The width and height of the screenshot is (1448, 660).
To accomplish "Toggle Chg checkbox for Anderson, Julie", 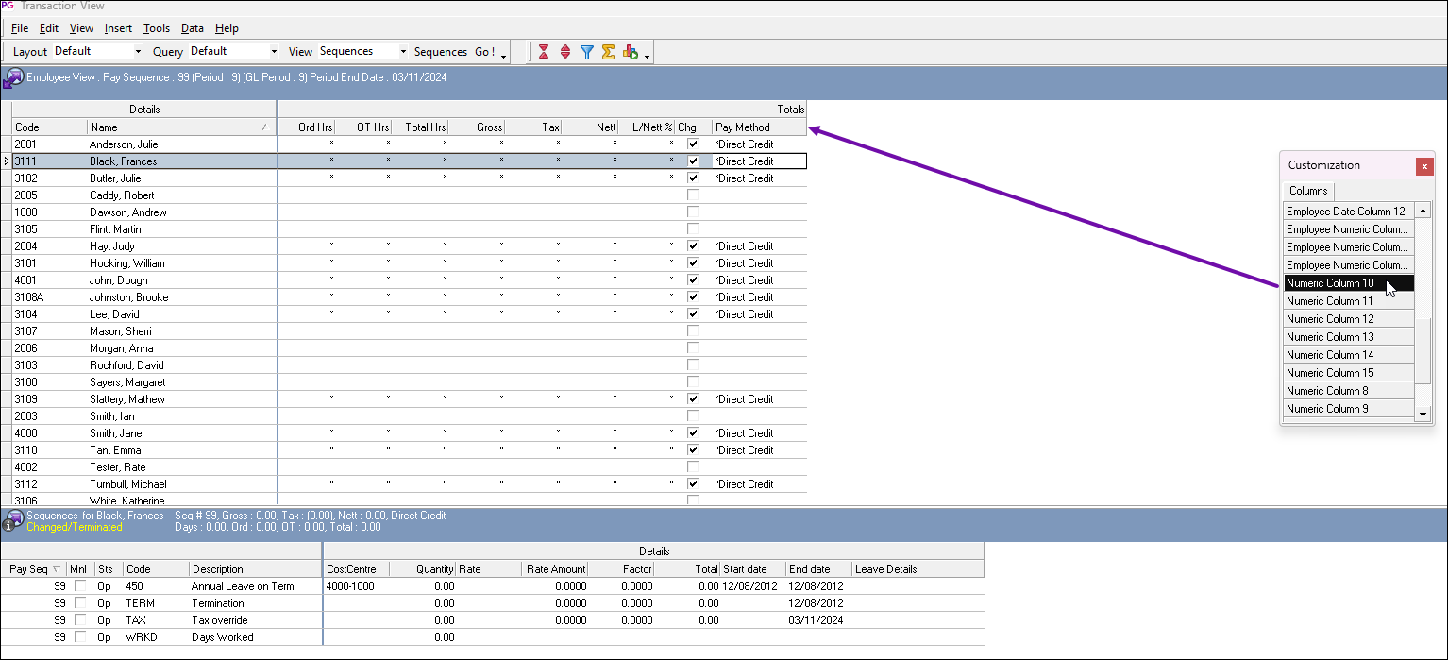I will [x=693, y=144].
